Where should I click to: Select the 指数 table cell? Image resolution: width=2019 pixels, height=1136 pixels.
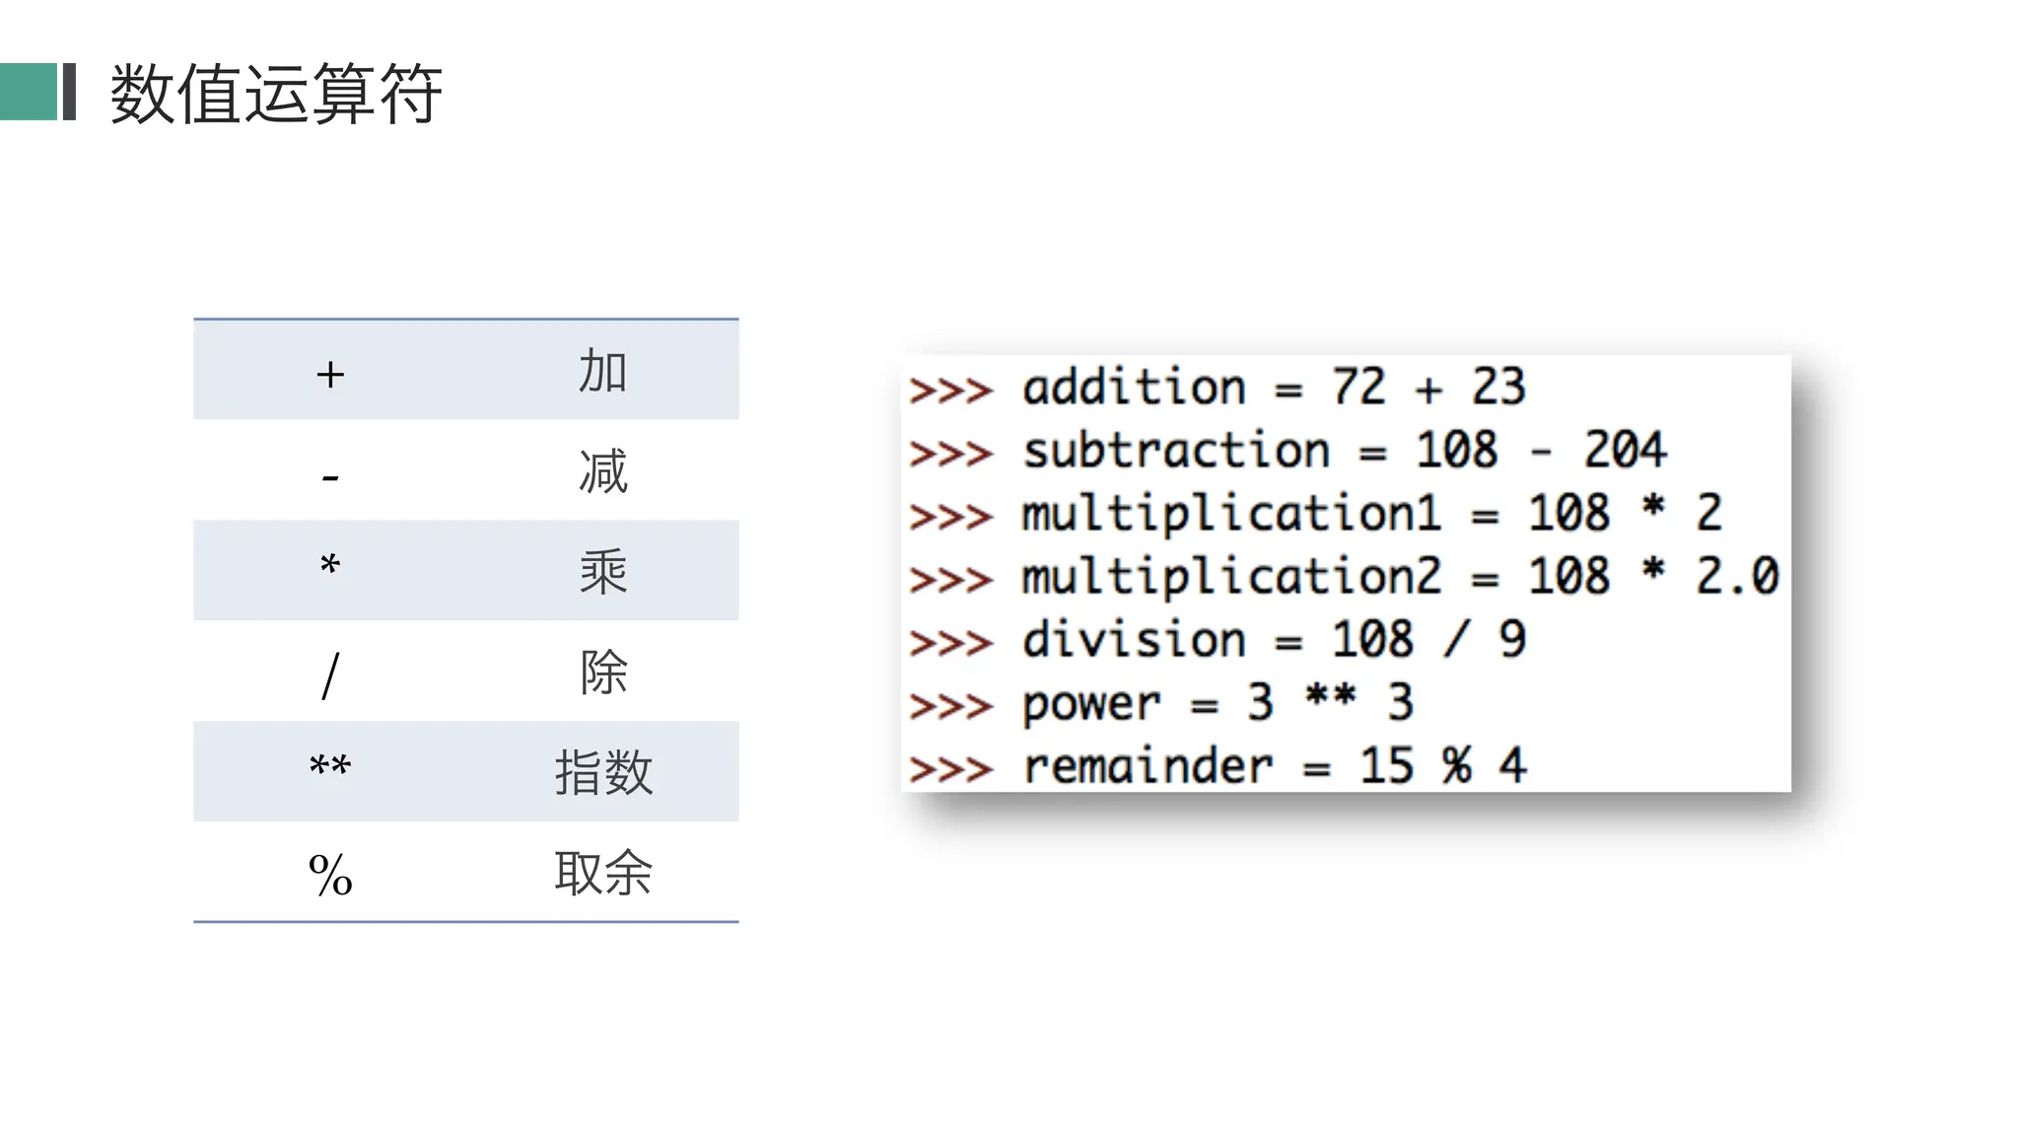pyautogui.click(x=602, y=772)
